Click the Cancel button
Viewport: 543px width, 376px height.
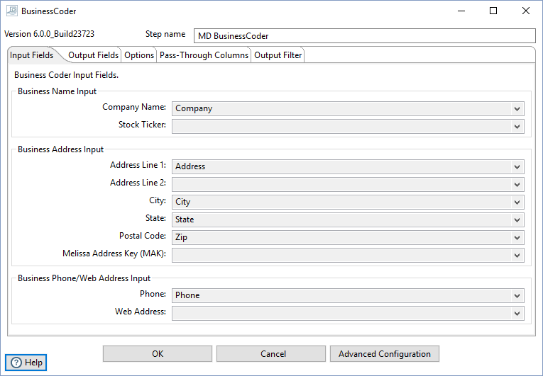pyautogui.click(x=273, y=354)
